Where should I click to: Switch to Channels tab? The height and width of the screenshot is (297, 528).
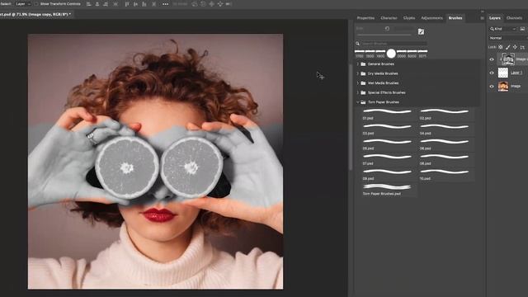(514, 18)
